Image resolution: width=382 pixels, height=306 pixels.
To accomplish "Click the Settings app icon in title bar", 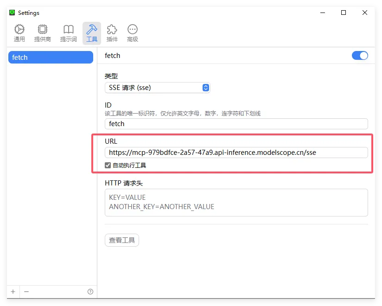I will [13, 13].
